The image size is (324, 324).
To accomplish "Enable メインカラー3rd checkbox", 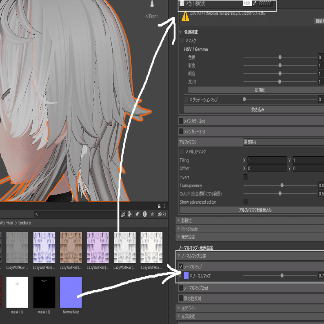I will (181, 131).
